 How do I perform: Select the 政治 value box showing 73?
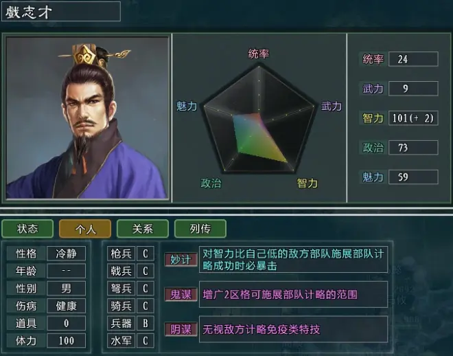[413, 148]
